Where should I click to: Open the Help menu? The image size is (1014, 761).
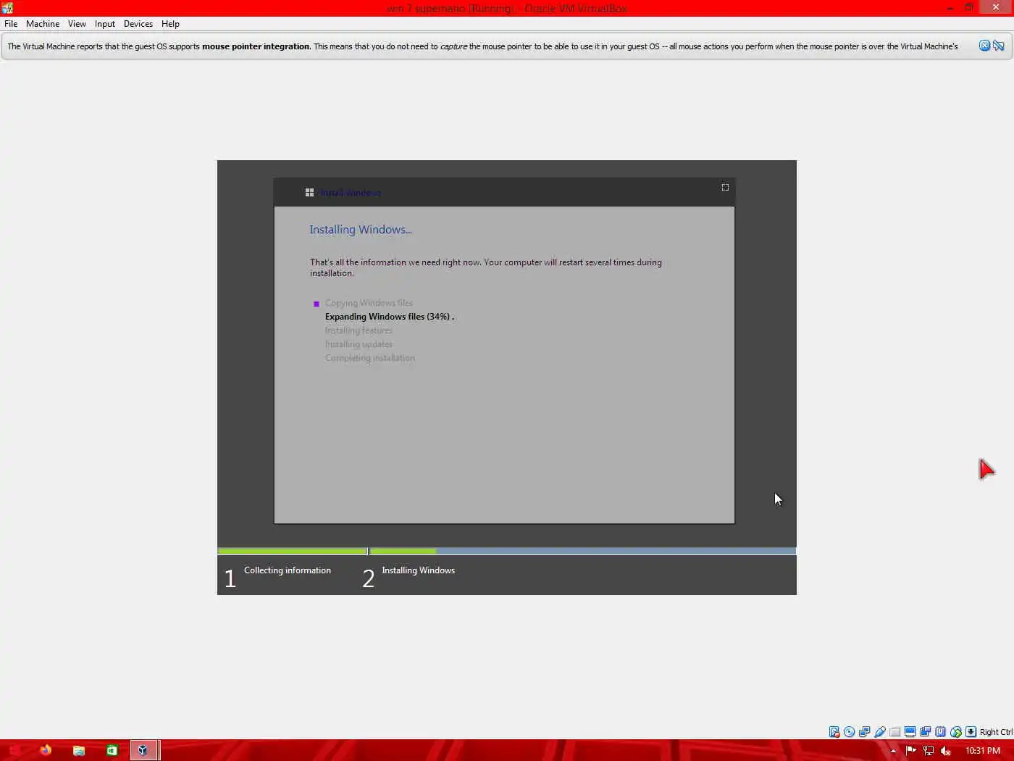coord(170,24)
